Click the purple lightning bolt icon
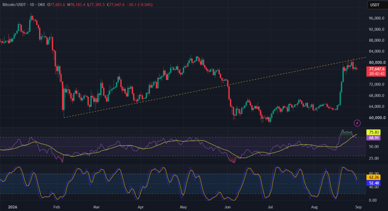Viewport: 388px width, 211px height. pyautogui.click(x=357, y=123)
